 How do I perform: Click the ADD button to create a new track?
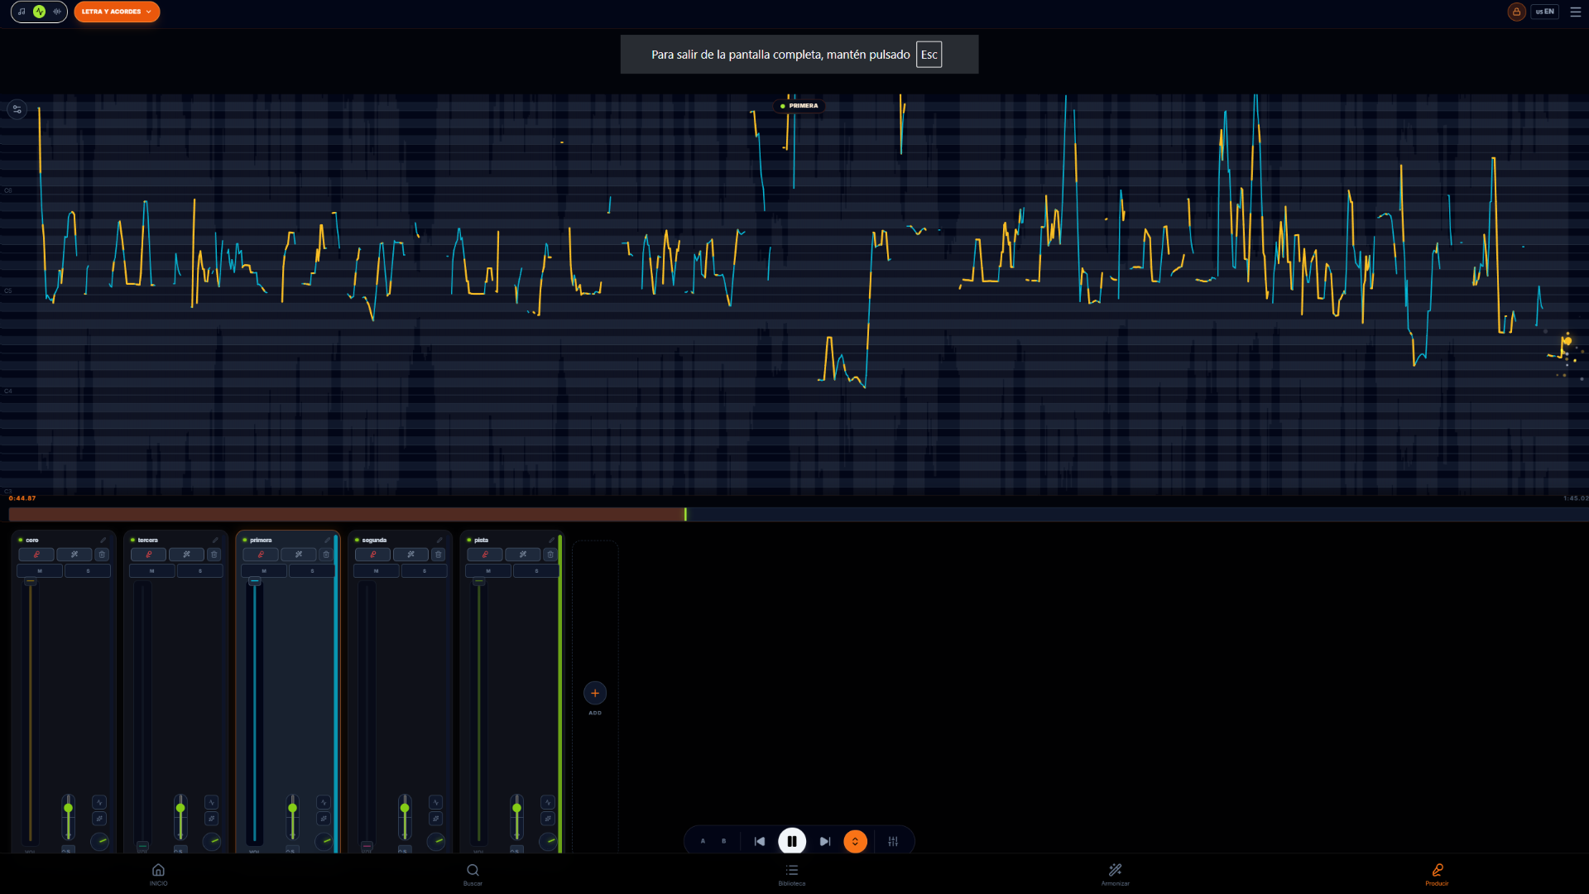(x=595, y=693)
